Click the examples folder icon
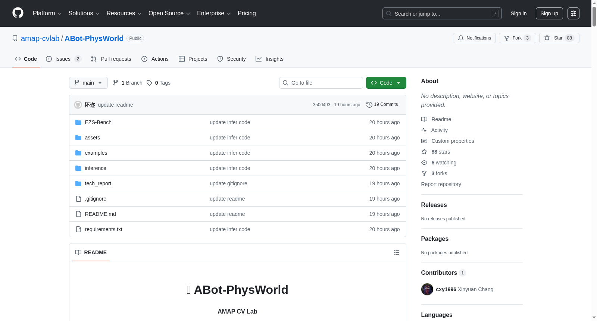Screen dimensions: 597x321 [78, 153]
